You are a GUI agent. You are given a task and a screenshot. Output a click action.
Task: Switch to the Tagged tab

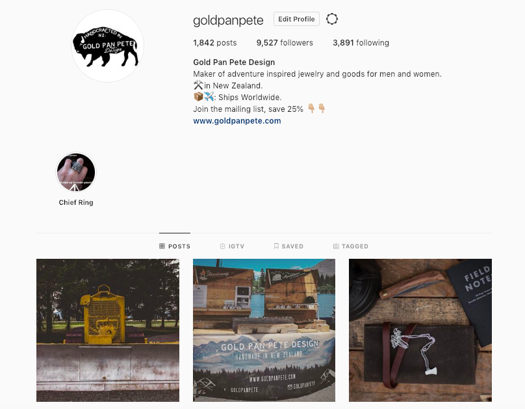click(351, 246)
